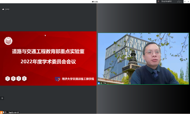Click the cloud recording icon at top-left
190x114 pixels.
[3, 9]
